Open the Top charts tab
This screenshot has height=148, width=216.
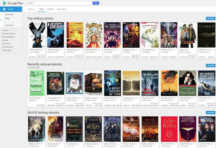tap(50, 9)
